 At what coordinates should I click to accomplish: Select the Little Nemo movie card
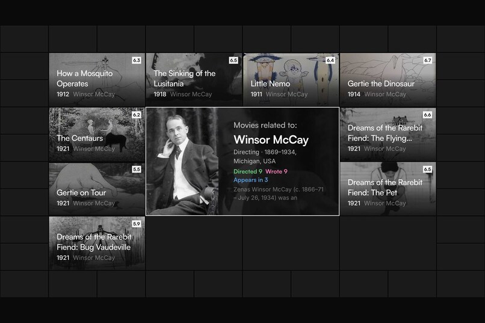[291, 80]
